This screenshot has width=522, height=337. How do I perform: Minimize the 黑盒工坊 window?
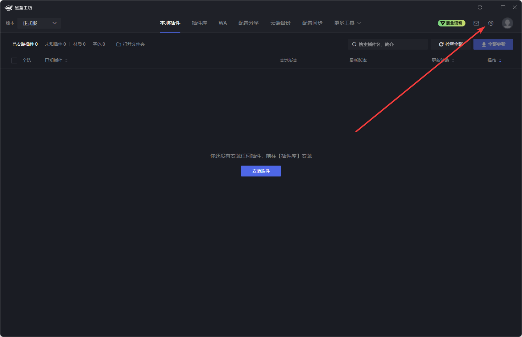tap(492, 7)
